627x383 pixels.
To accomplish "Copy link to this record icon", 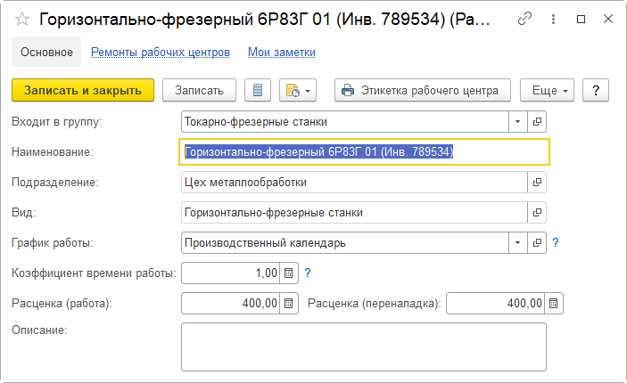I will pos(525,18).
